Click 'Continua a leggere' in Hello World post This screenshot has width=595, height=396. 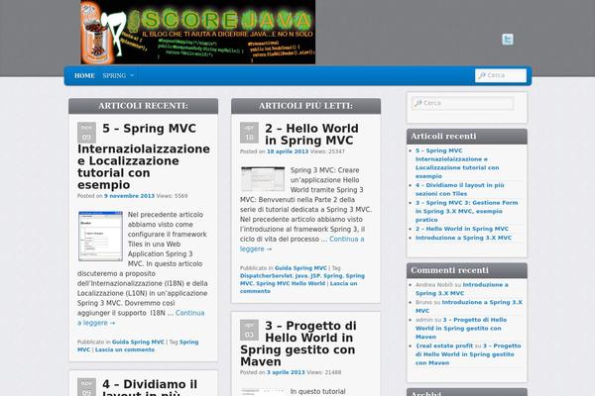[302, 245]
